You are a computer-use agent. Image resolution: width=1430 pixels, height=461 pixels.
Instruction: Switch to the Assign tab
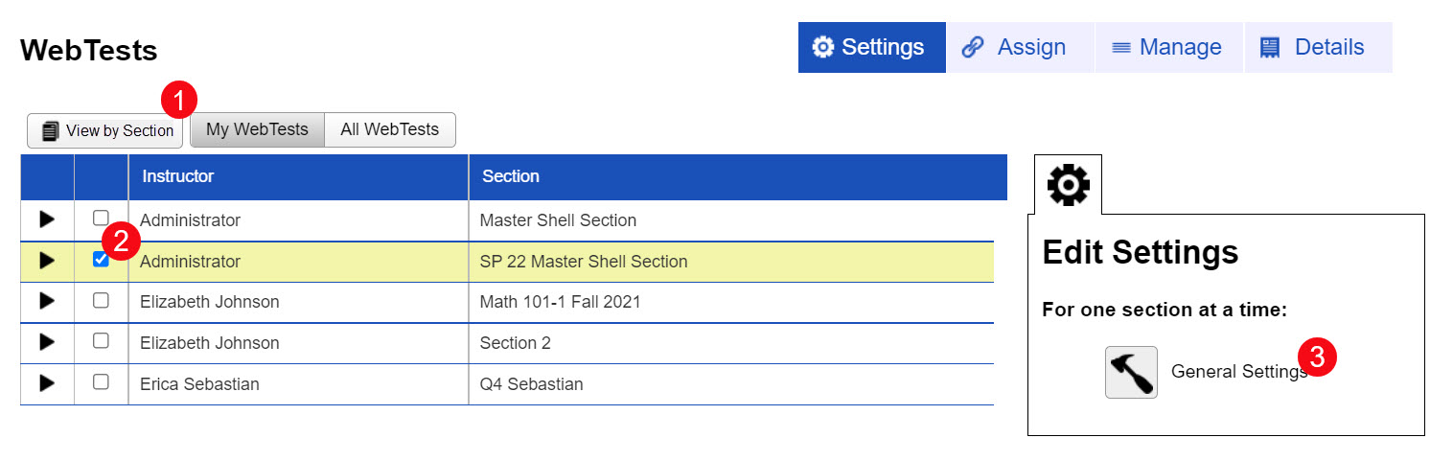(x=1020, y=47)
